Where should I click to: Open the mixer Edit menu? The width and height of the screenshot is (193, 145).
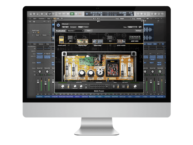click(35, 44)
